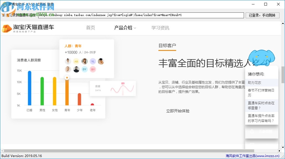Click the YL avatar badge

93,61
